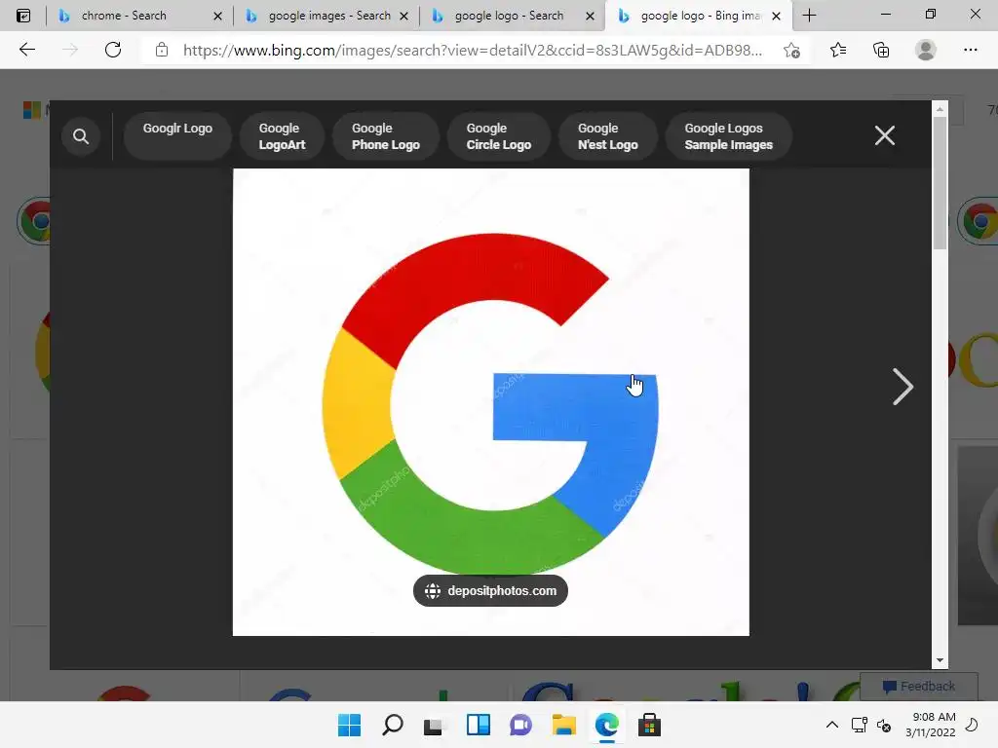Screen dimensions: 998x748
Task: Click the viewer scrollbar up arrow
Action: 940,109
